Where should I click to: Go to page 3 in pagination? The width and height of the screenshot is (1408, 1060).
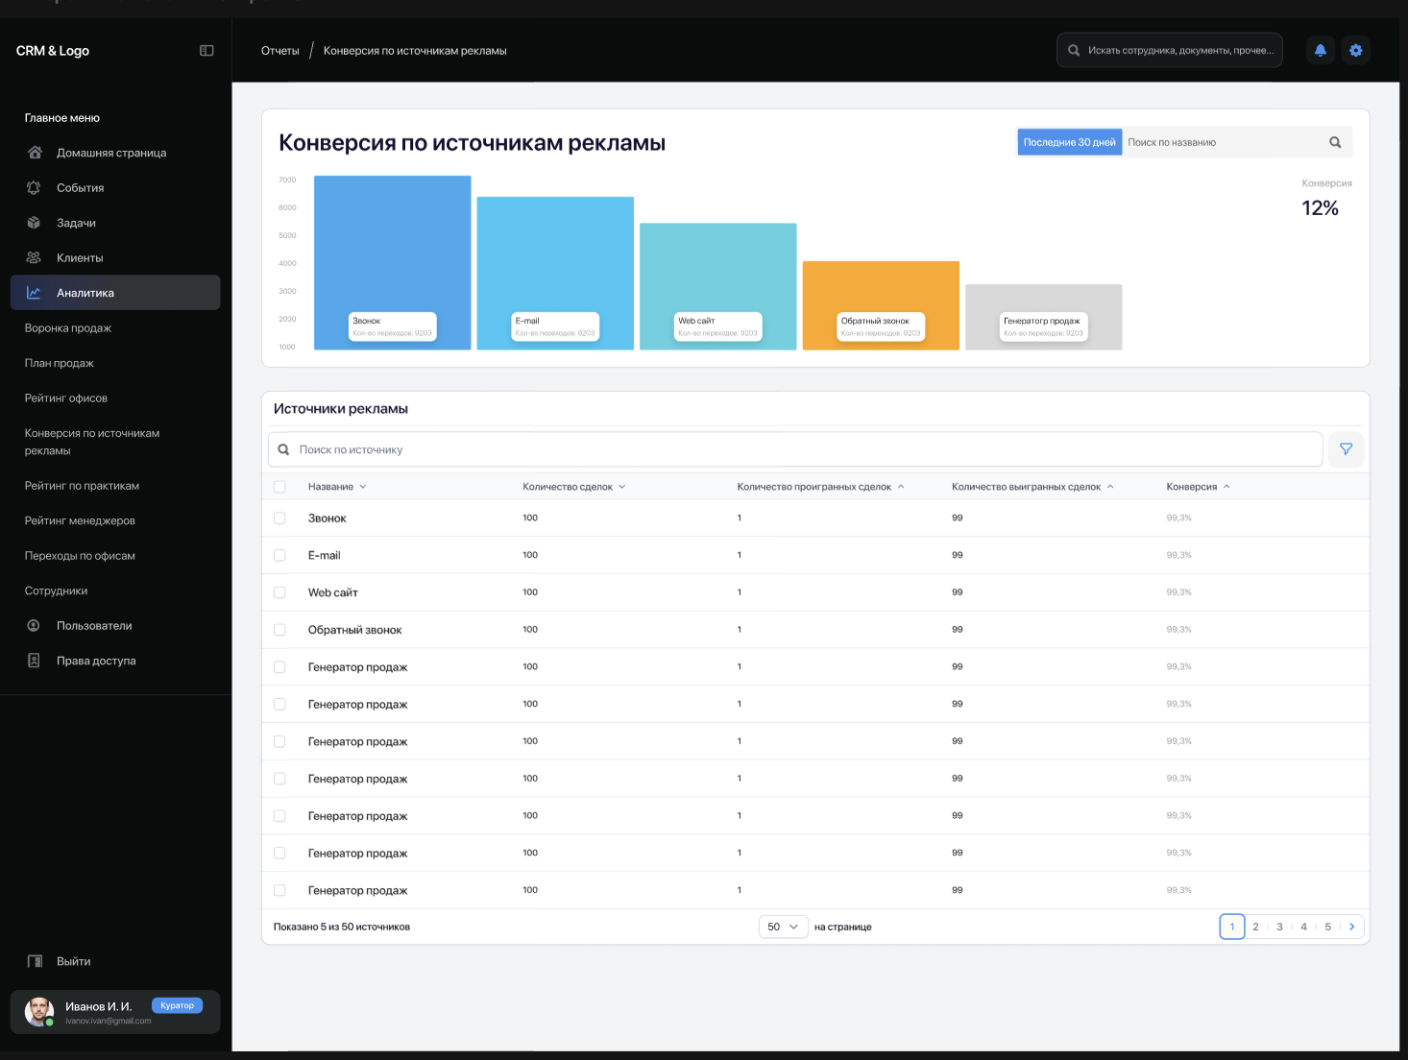pos(1279,927)
